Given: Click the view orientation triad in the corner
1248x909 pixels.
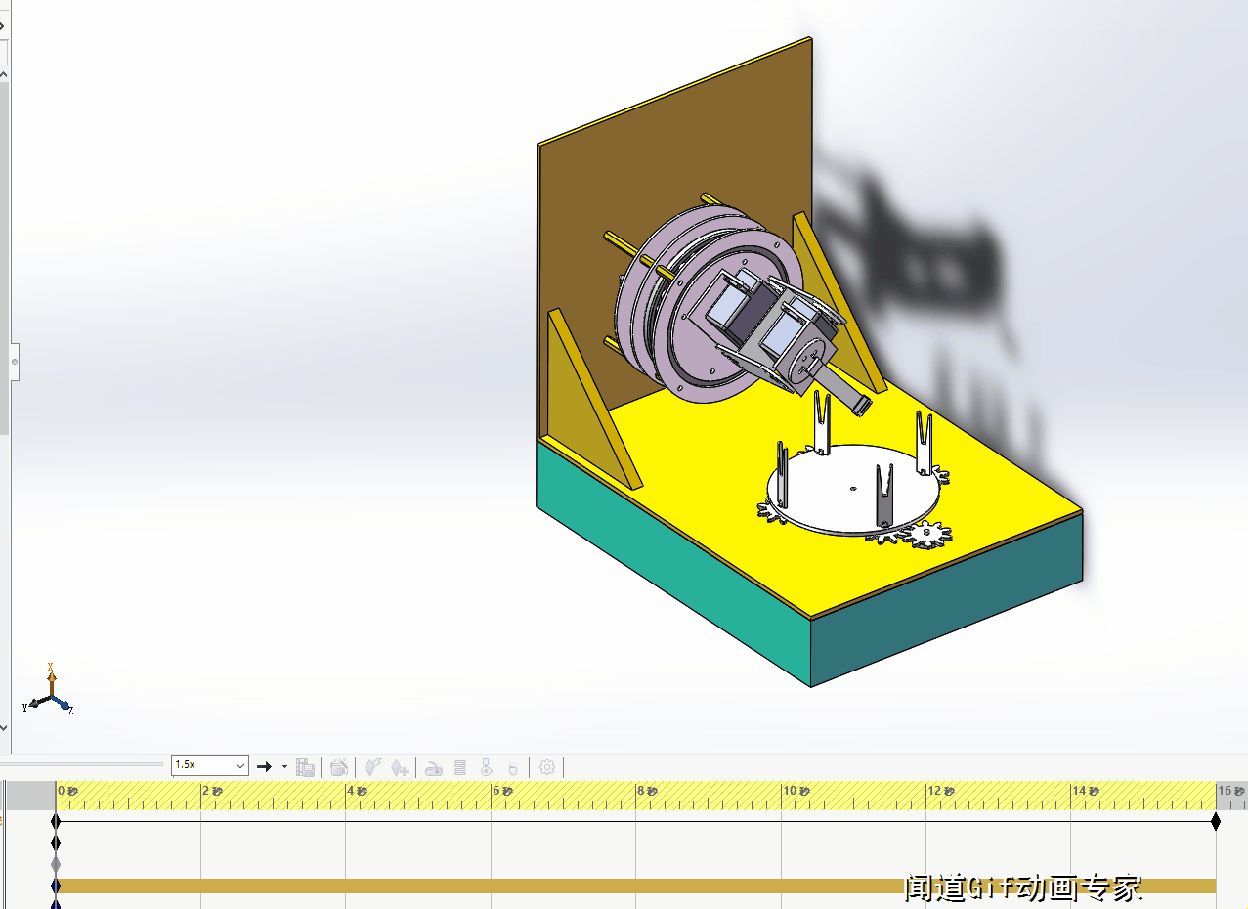Looking at the screenshot, I should [x=50, y=689].
